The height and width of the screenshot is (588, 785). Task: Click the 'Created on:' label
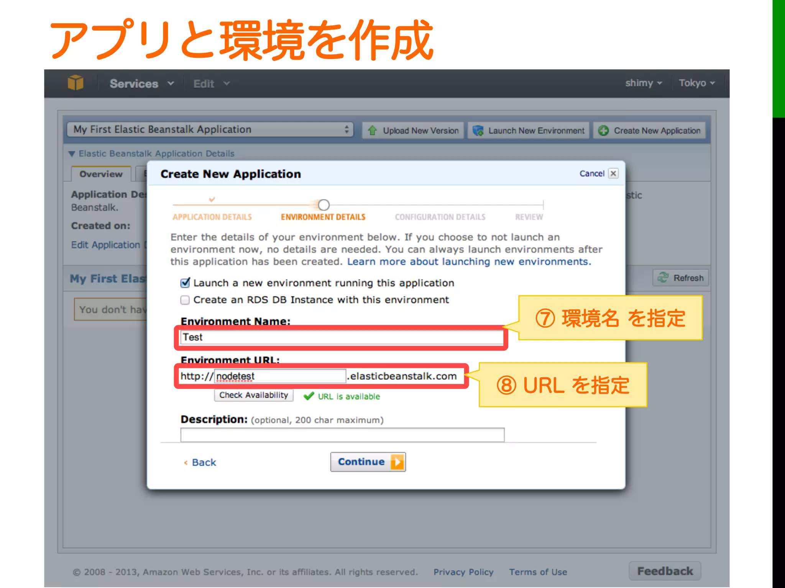pyautogui.click(x=101, y=226)
